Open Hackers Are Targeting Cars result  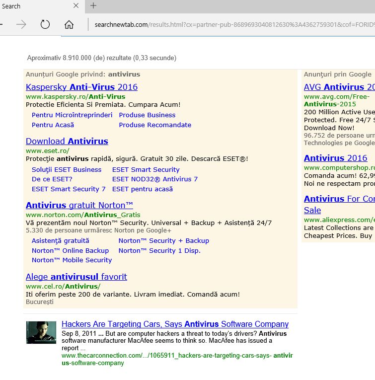click(x=175, y=324)
